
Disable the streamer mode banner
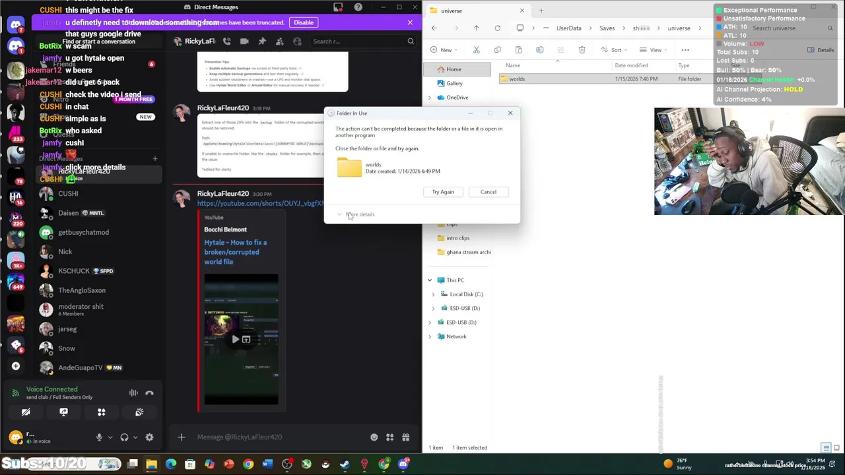tap(304, 22)
